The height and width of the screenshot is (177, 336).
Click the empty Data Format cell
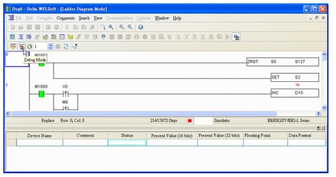point(306,143)
